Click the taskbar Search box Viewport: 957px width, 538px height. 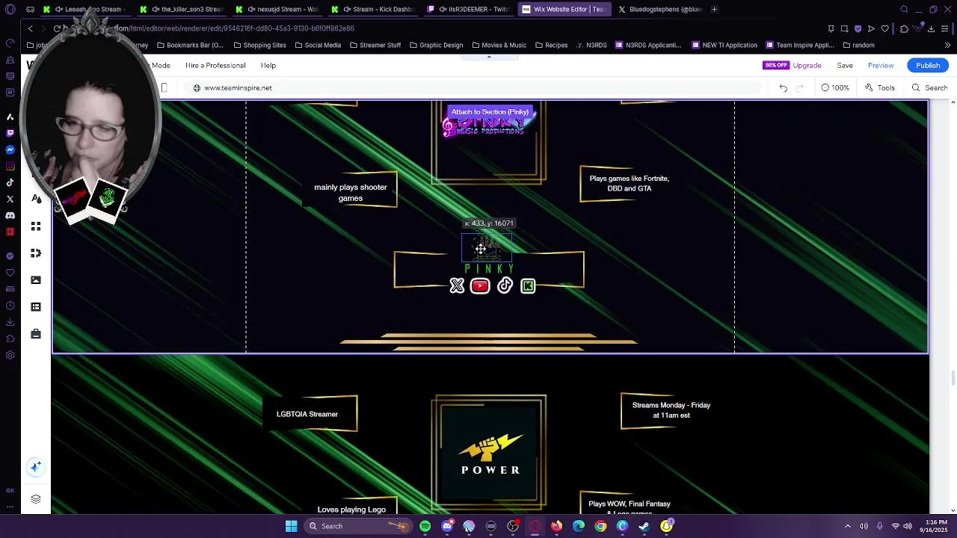pos(360,526)
